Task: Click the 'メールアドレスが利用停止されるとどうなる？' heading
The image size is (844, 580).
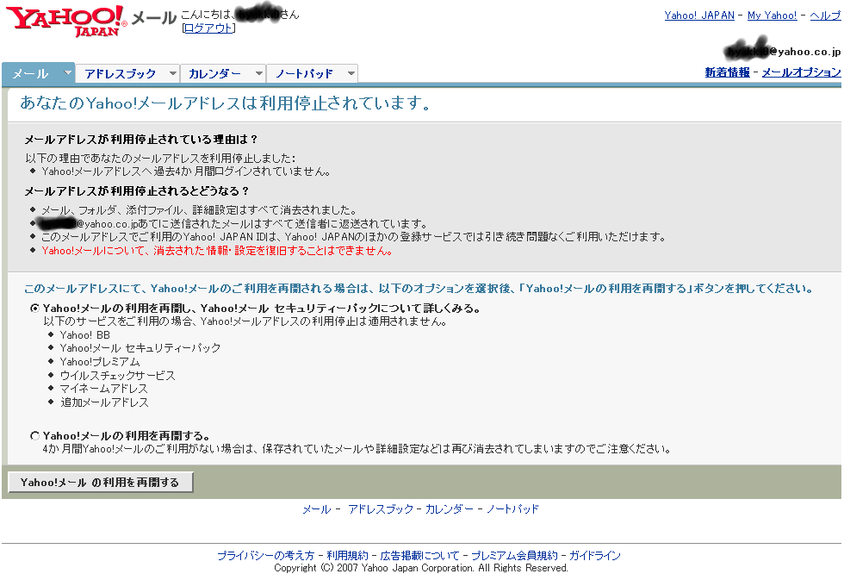Action: pyautogui.click(x=137, y=191)
